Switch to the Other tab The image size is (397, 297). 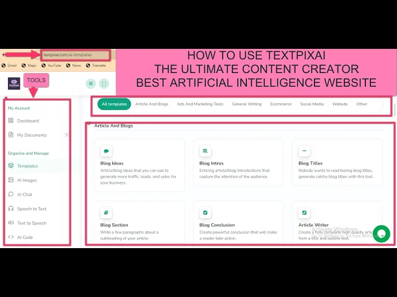(362, 104)
